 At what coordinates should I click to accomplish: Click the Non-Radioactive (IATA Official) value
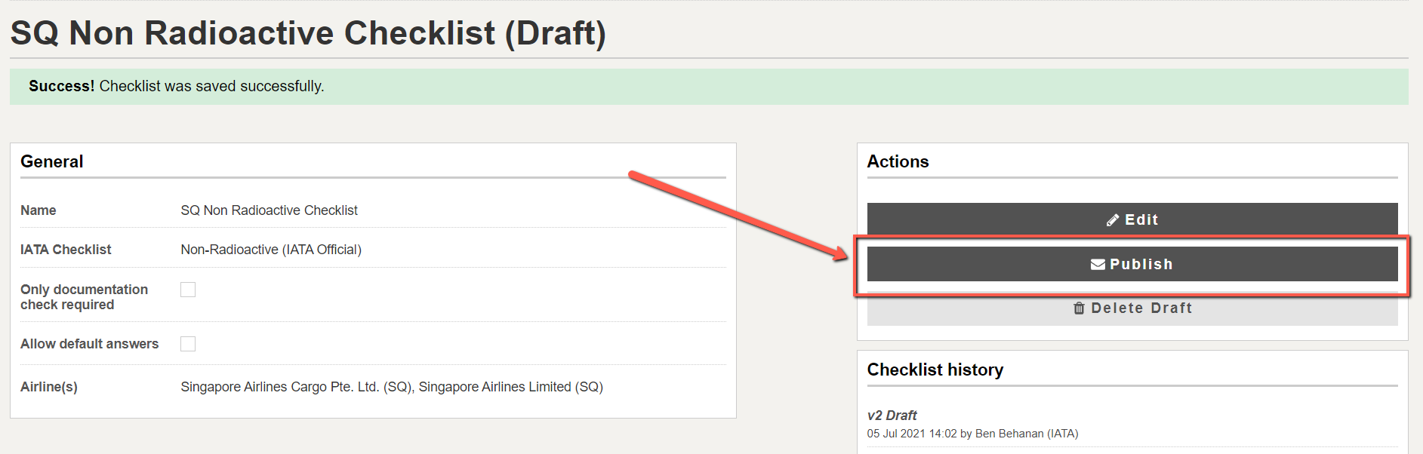click(271, 250)
